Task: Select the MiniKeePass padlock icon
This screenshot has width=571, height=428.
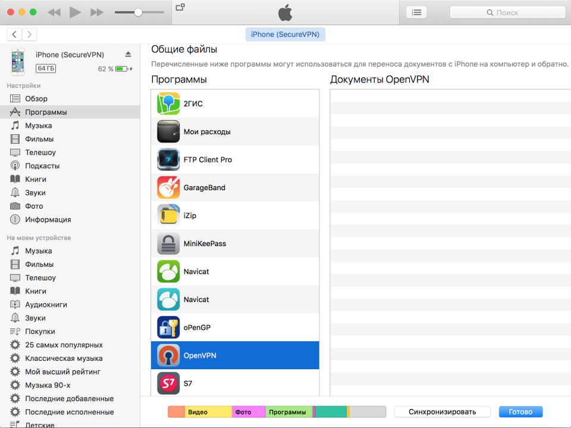Action: coord(168,244)
